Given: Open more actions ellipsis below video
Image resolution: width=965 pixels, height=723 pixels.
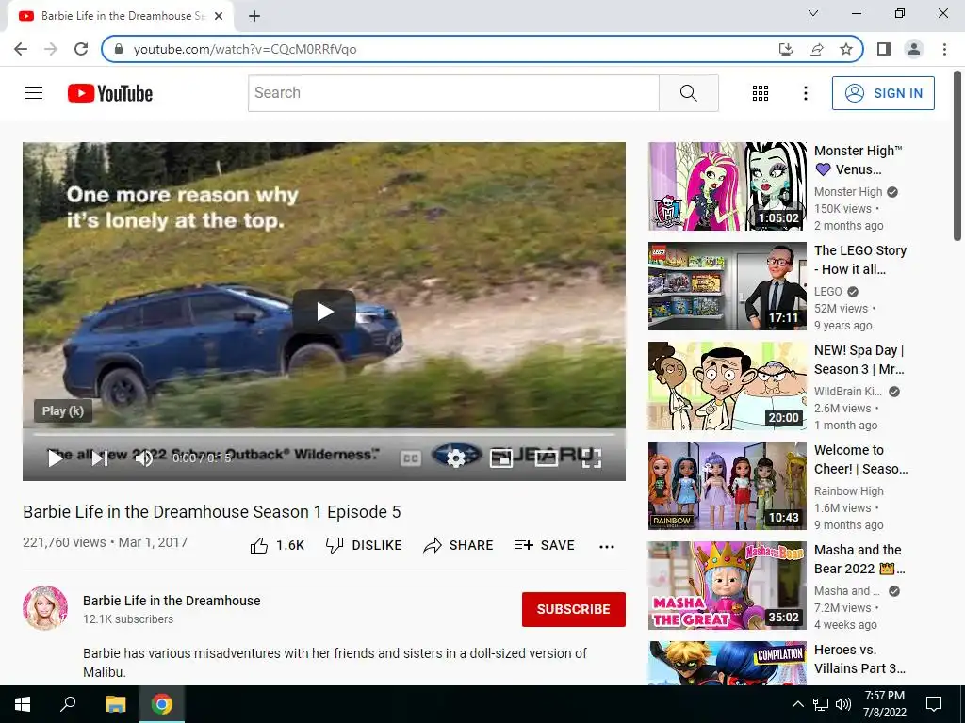Looking at the screenshot, I should point(607,547).
